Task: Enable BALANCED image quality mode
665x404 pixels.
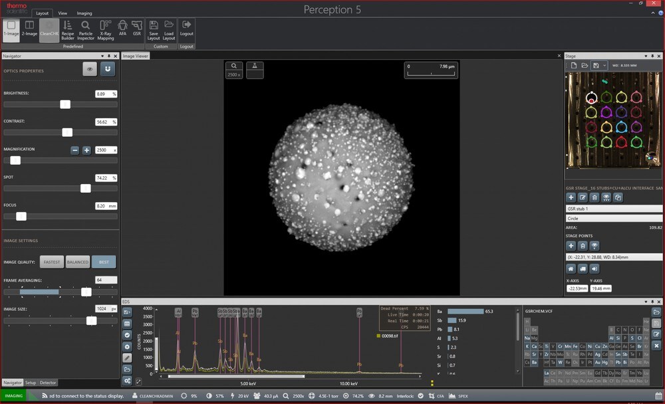Action: [78, 262]
